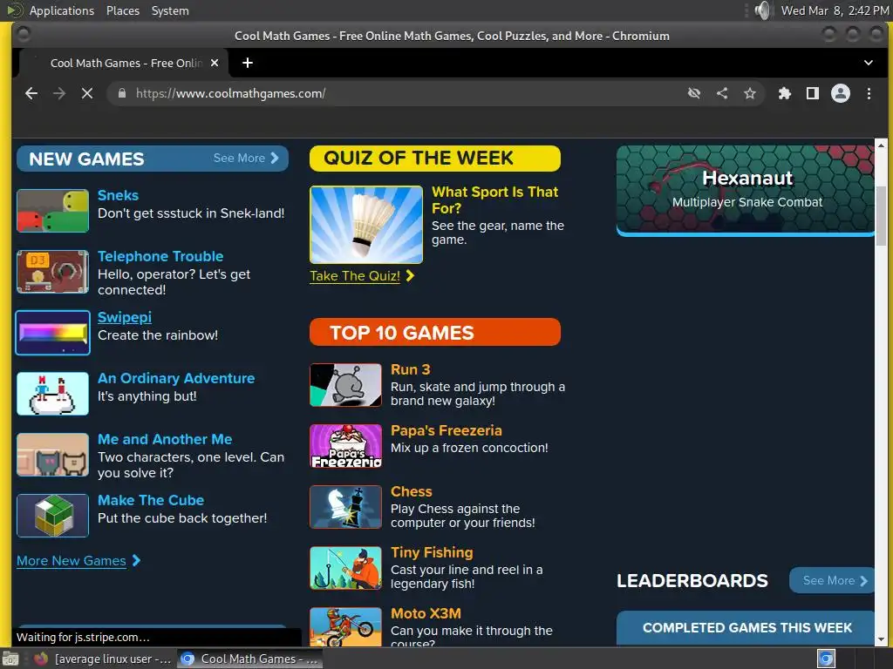893x669 pixels.
Task: Share this page via share icon
Action: (721, 93)
